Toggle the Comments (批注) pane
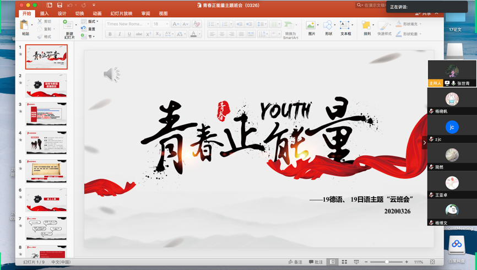The height and width of the screenshot is (270, 477). point(316,262)
